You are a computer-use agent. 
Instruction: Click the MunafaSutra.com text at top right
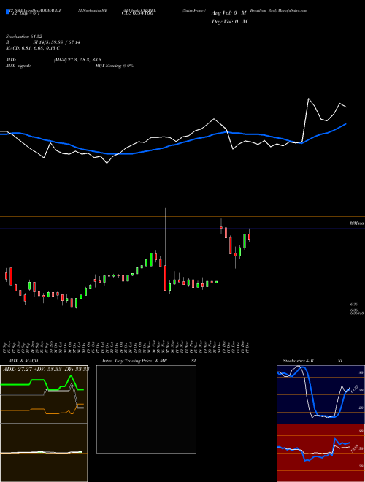[x=293, y=10]
